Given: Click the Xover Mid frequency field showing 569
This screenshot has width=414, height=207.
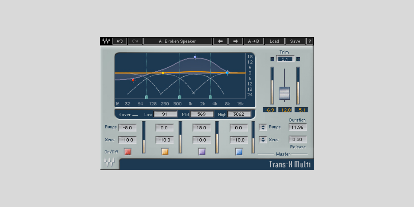Looking at the screenshot, I should pyautogui.click(x=202, y=114).
